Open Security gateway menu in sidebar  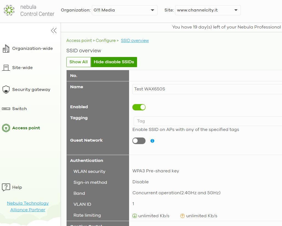[x=31, y=90]
